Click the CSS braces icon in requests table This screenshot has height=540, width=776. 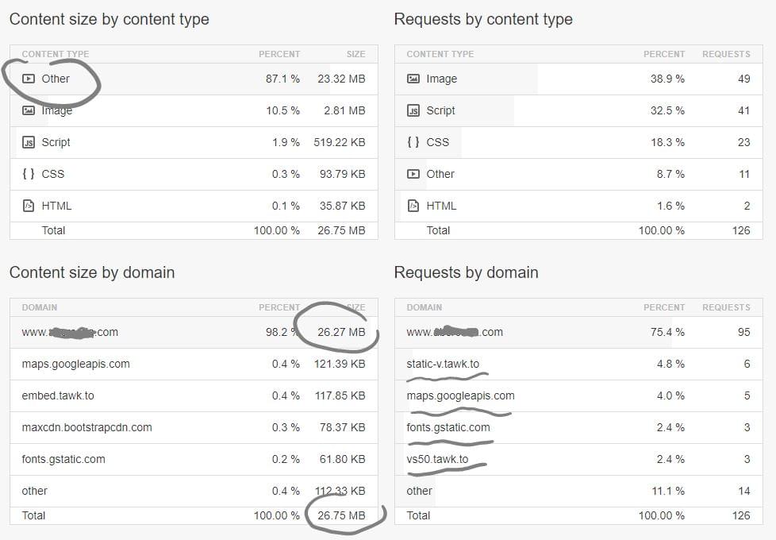pyautogui.click(x=413, y=142)
